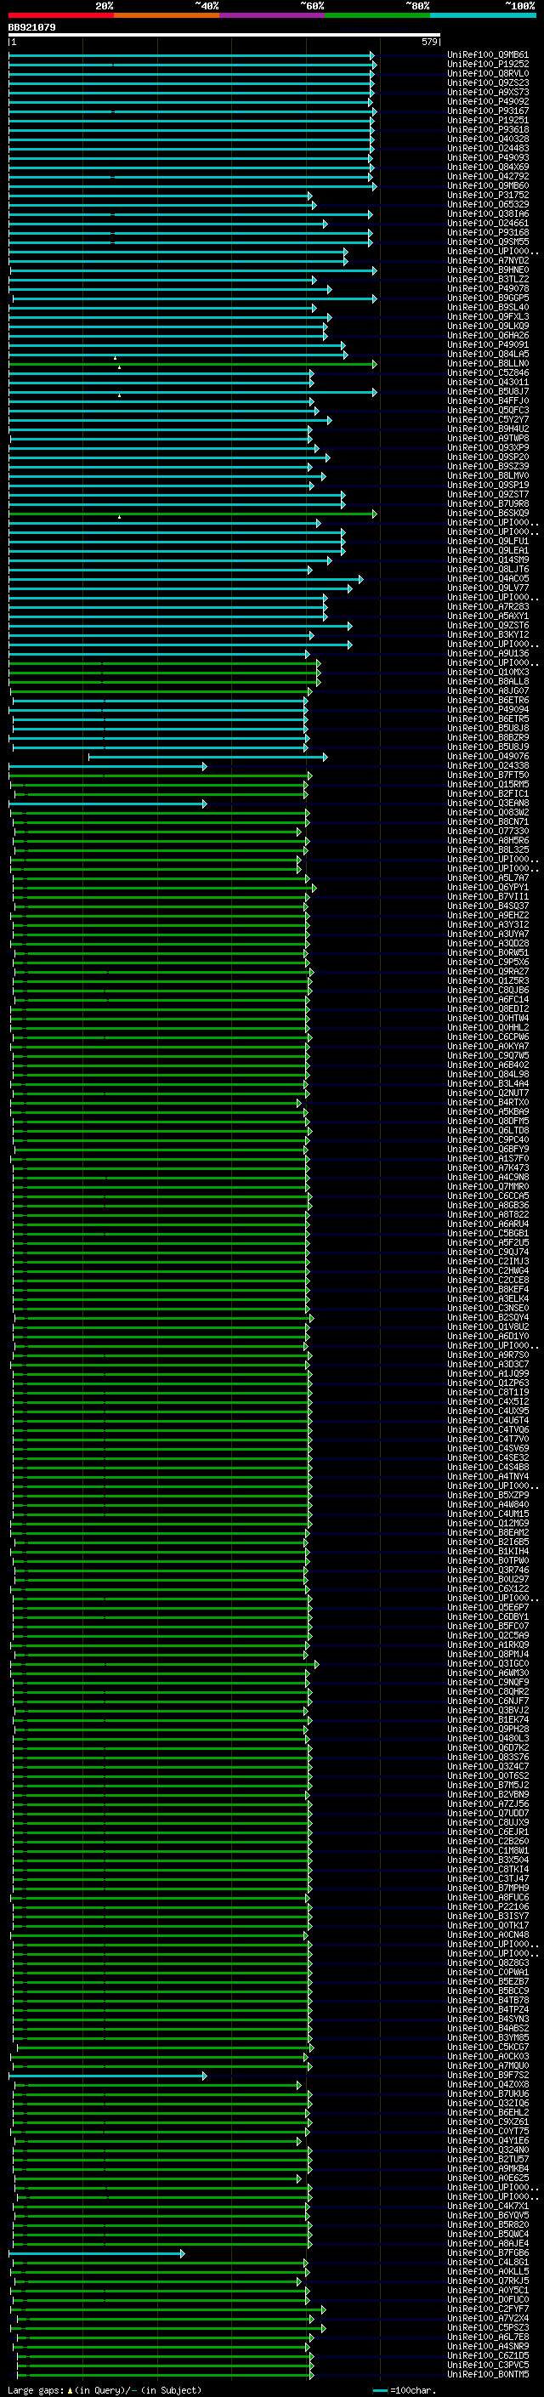Select the UniRef100_P93167 label
544x2397 pixels.
coord(488,111)
